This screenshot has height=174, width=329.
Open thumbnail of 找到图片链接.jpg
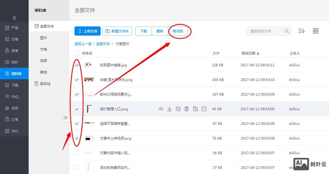pos(88,65)
